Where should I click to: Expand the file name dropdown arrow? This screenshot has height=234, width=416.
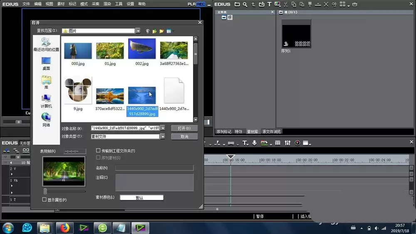pyautogui.click(x=163, y=128)
